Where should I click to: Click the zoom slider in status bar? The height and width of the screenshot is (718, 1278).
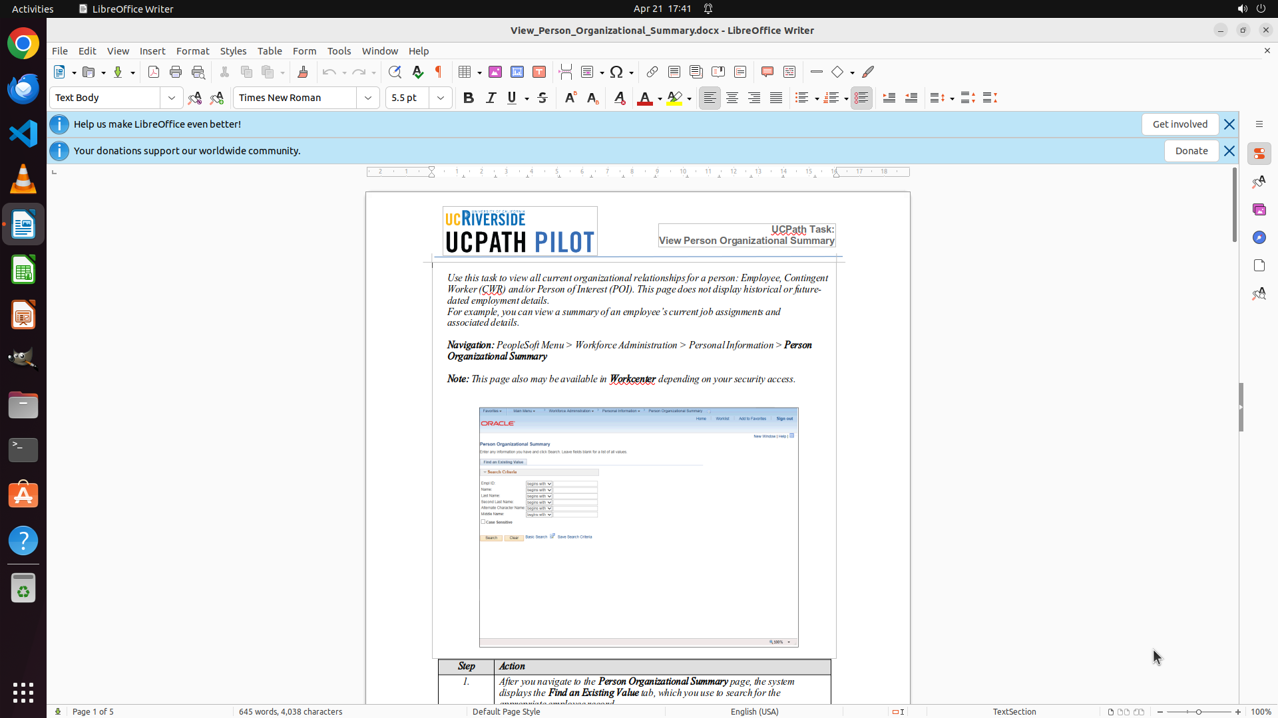[x=1198, y=711]
